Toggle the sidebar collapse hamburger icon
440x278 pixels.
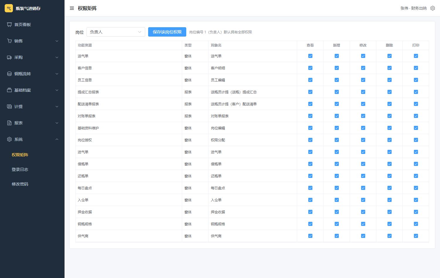pos(72,8)
